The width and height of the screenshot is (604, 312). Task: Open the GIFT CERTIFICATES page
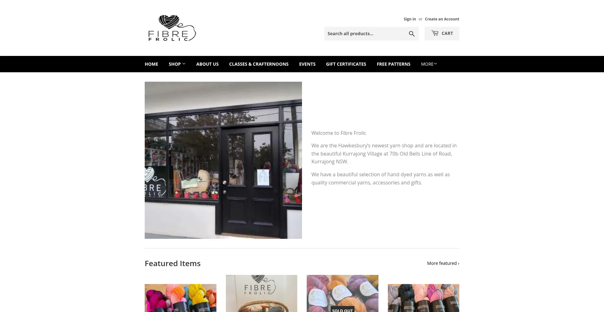click(x=346, y=64)
